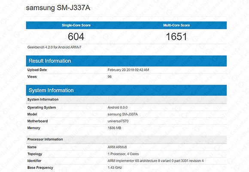Image resolution: width=249 pixels, height=172 pixels.
Task: Select the 'Memory' row label
Action: point(33,128)
